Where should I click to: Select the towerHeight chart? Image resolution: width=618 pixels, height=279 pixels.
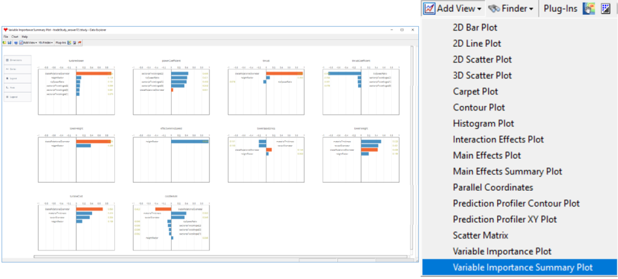[x=76, y=160]
